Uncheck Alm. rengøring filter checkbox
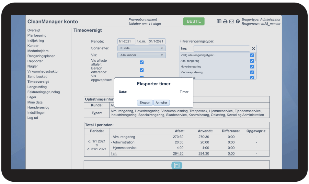Viewport: 309px width, 184px height. click(x=252, y=61)
